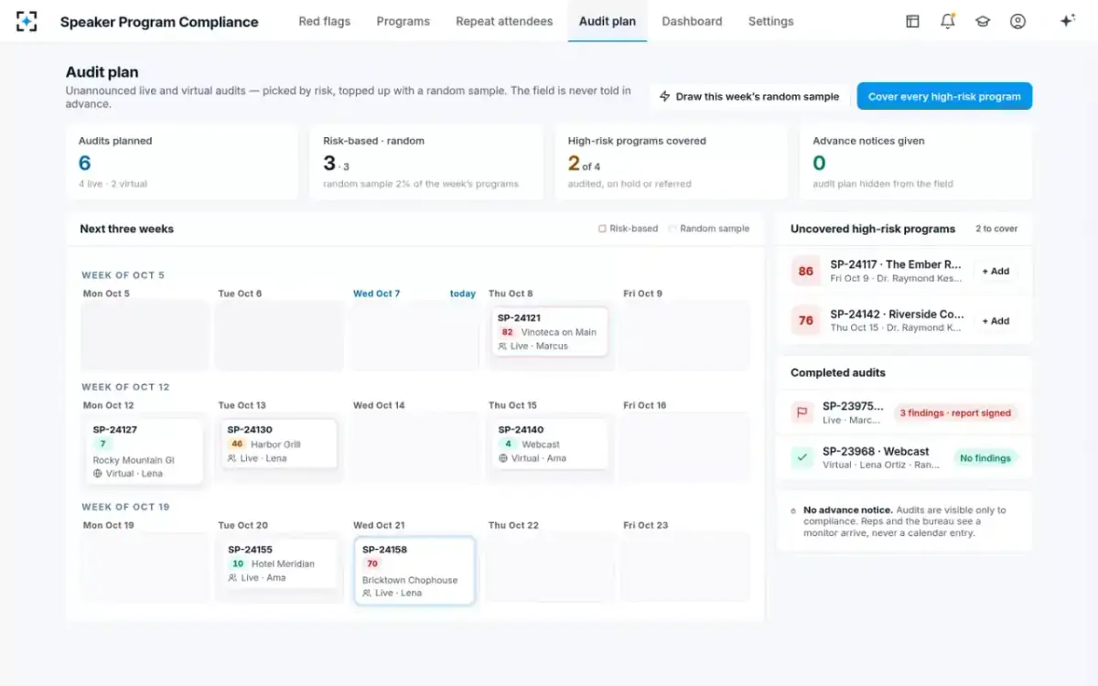1098x686 pixels.
Task: Open audit card SP-24158 Bricktown Chophouse
Action: click(414, 571)
